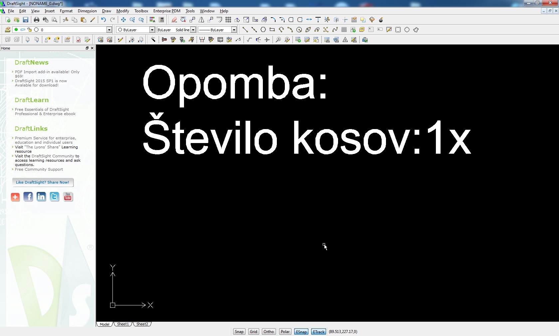Screen dimensions: 559x336
Task: Open the ByLayer line color dropdown
Action: 152,30
